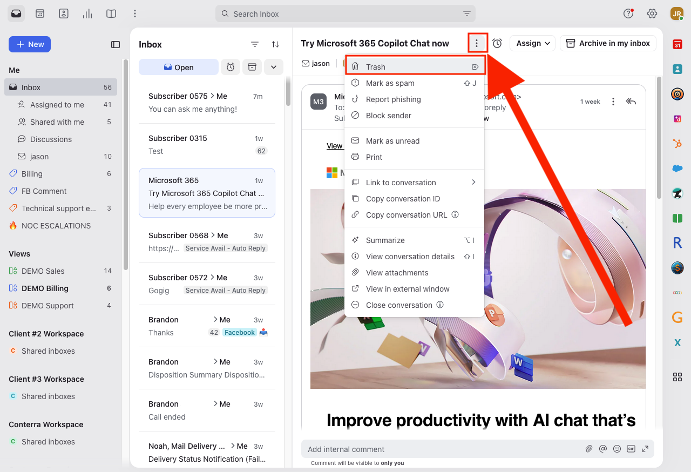Open Discussions in sidebar
Viewport: 691px width, 472px height.
click(60, 139)
